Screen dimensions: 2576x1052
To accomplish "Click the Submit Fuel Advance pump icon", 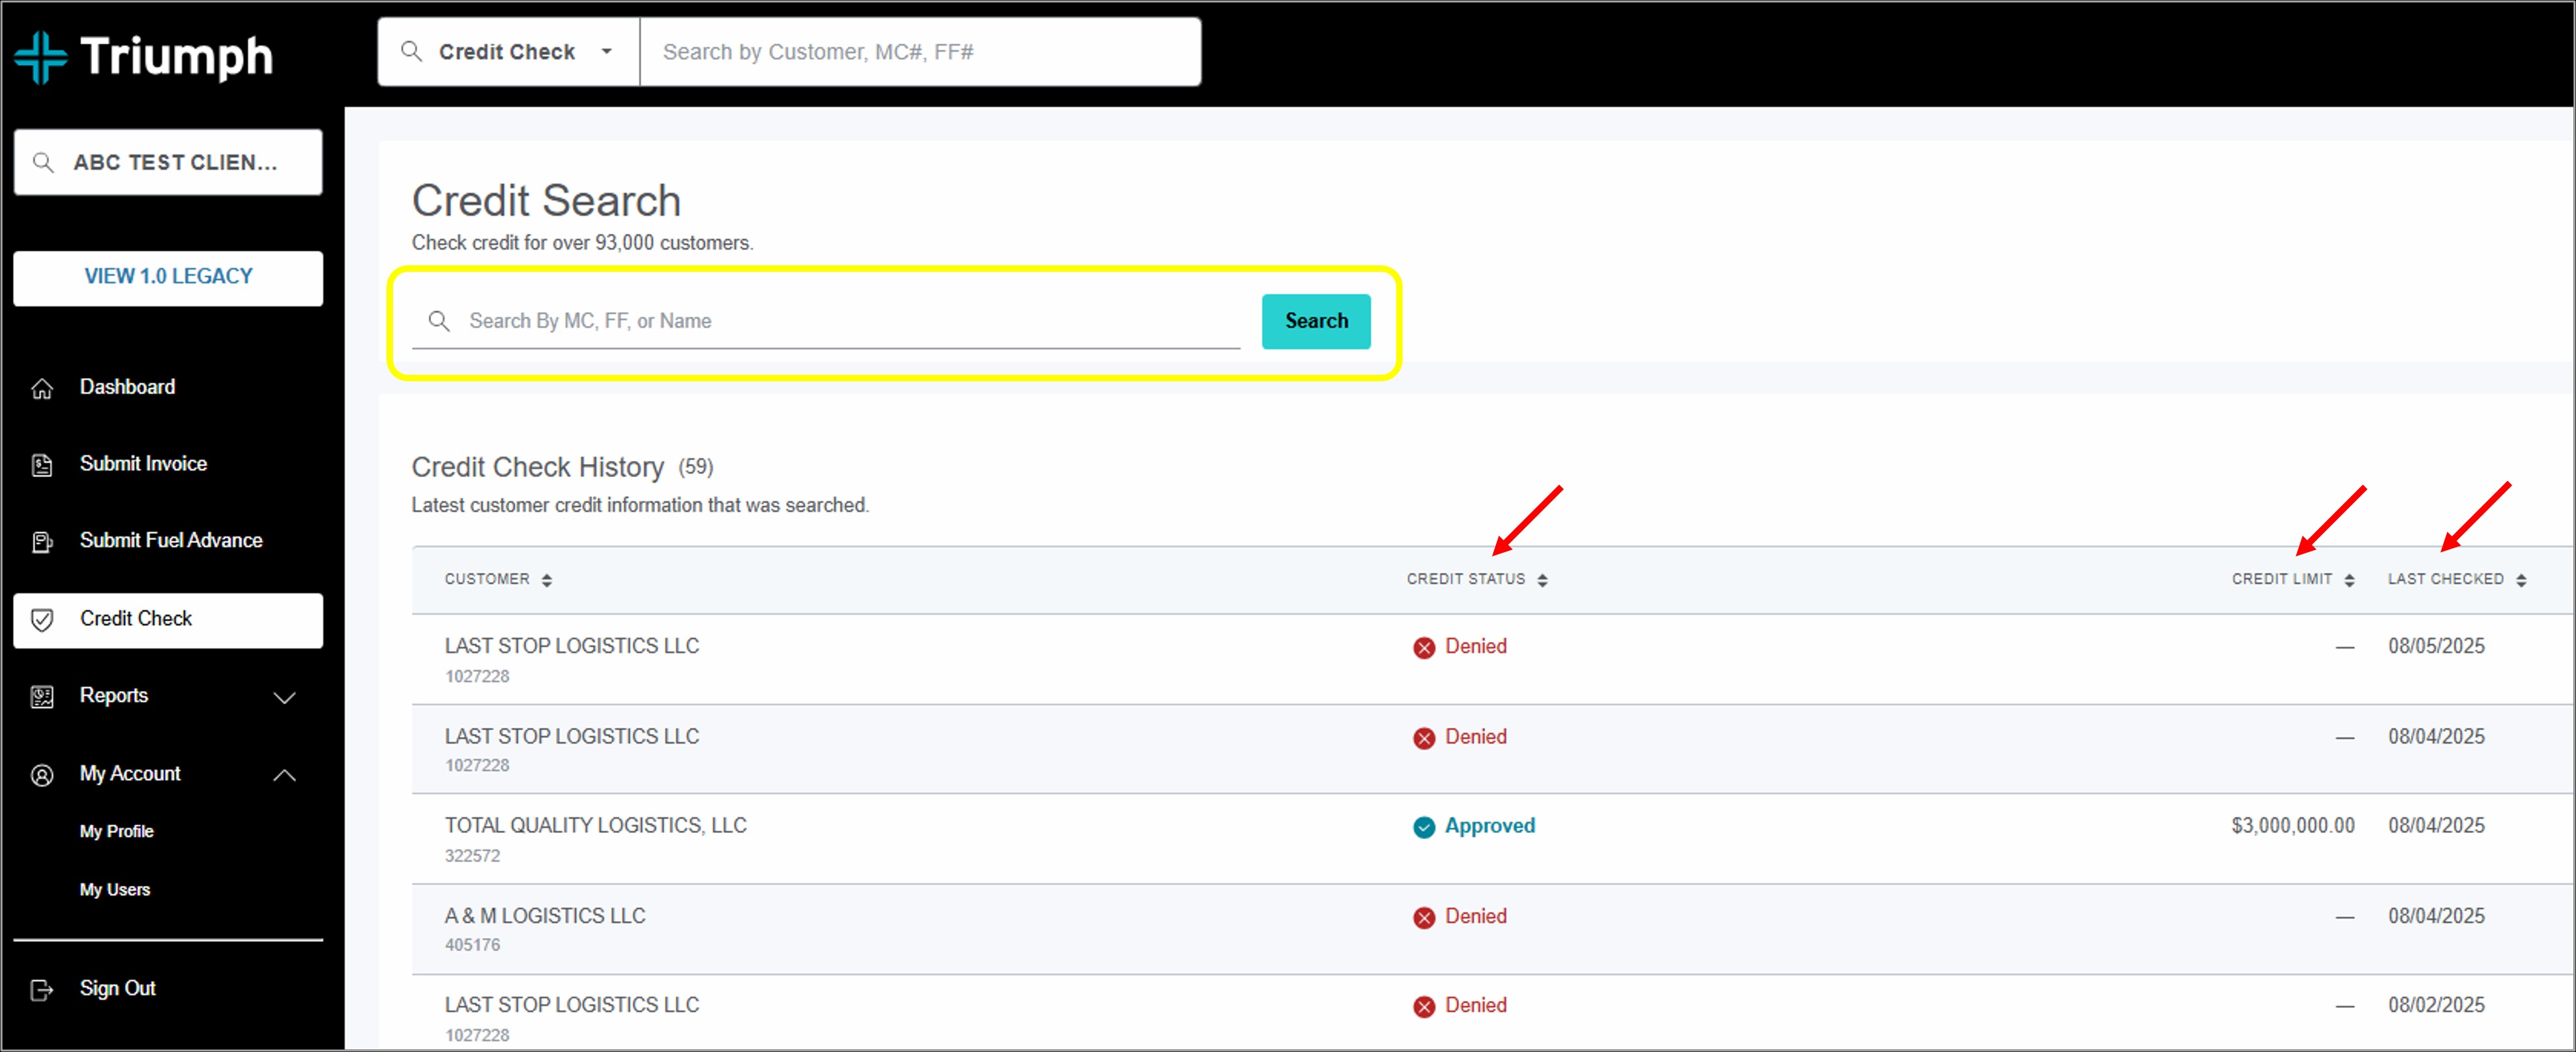I will (x=42, y=542).
